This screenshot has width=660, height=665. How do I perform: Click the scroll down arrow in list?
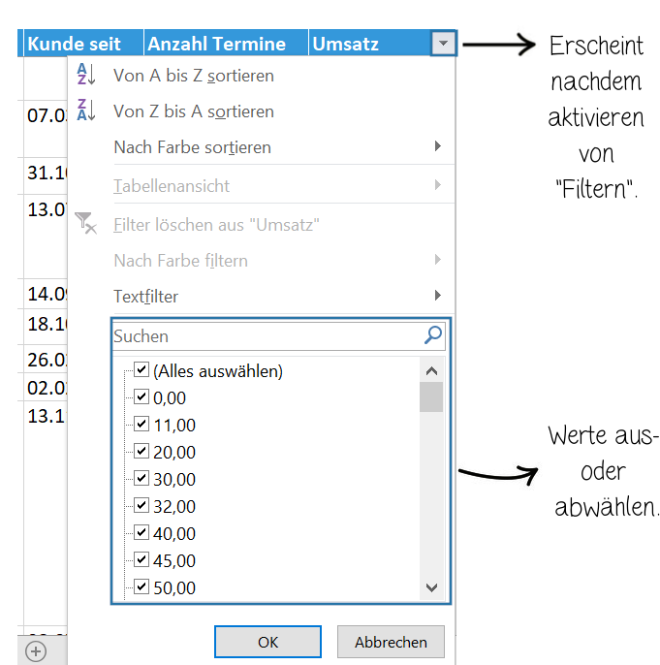pos(431,587)
